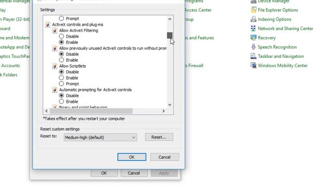Select 'ActiveX controls and plug-ins' tree row
This screenshot has height=186, width=330.
[x=78, y=24]
